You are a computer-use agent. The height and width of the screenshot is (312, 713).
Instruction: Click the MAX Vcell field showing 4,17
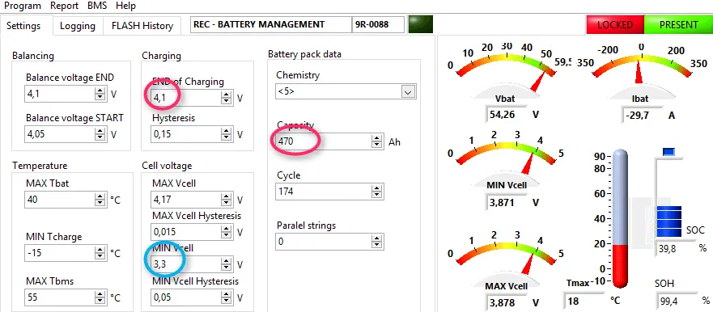pyautogui.click(x=185, y=200)
